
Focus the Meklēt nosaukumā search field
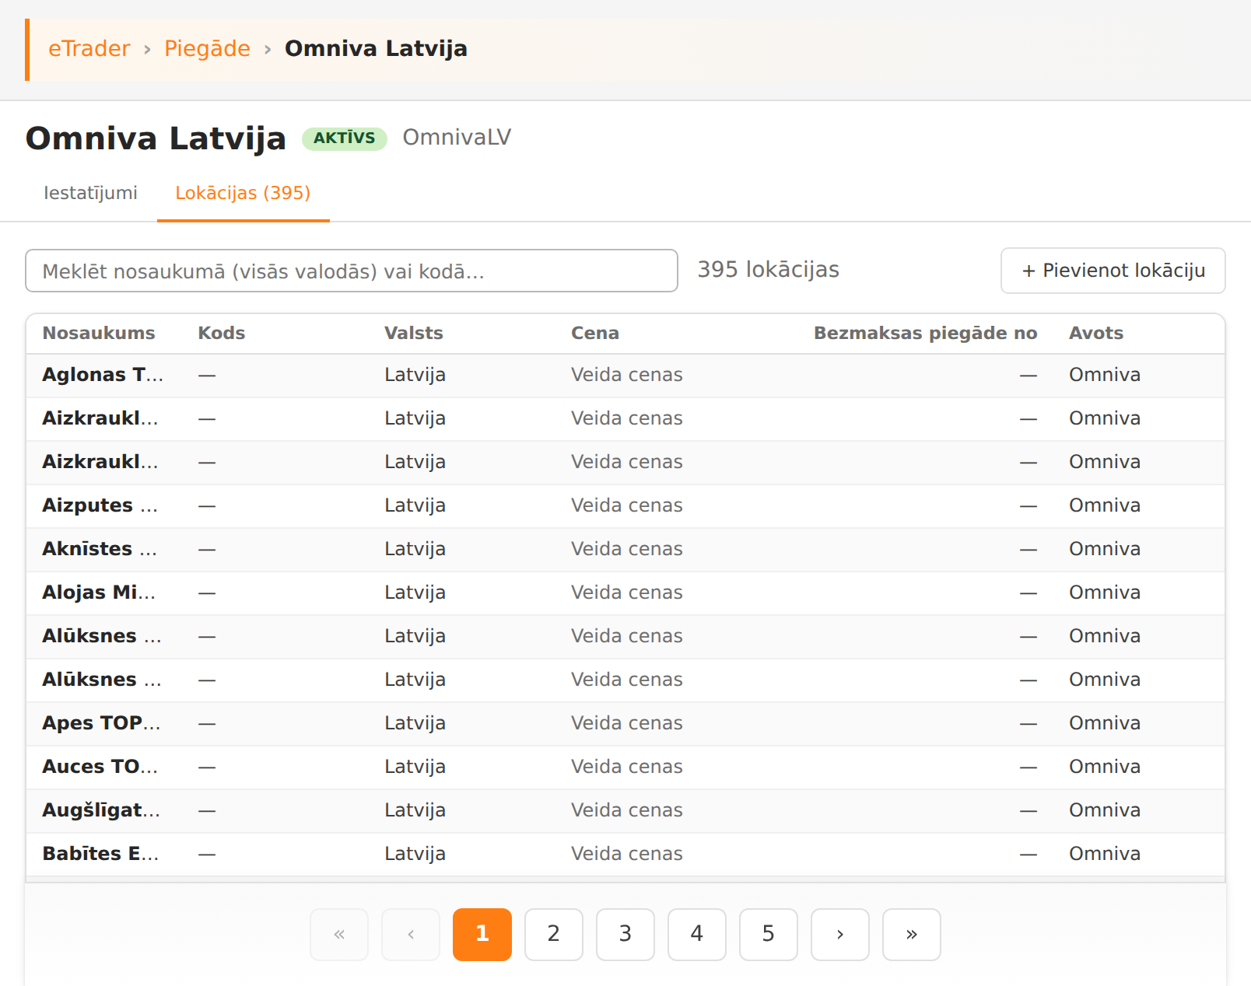[x=352, y=271]
